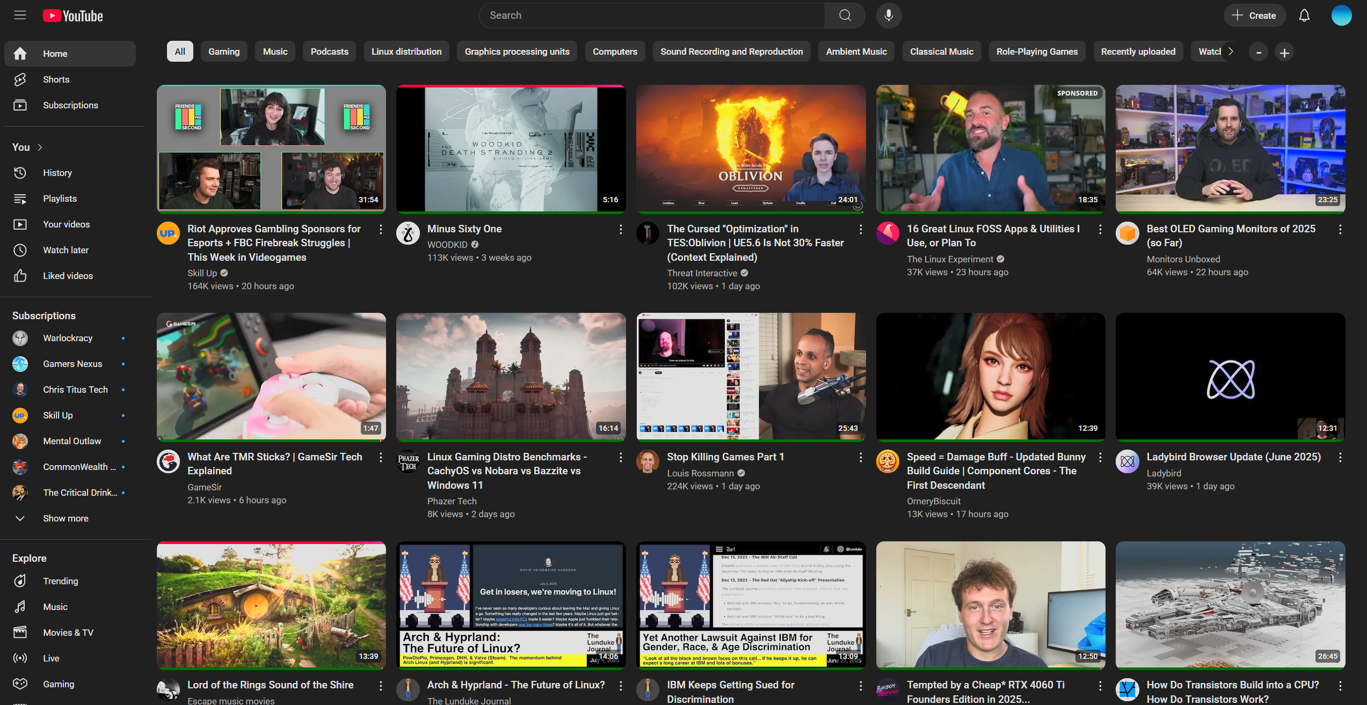
Task: Select the Podcasts filter chip
Action: click(x=330, y=52)
